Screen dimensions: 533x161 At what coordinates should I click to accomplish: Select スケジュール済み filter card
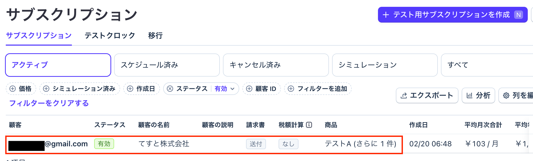pyautogui.click(x=167, y=65)
